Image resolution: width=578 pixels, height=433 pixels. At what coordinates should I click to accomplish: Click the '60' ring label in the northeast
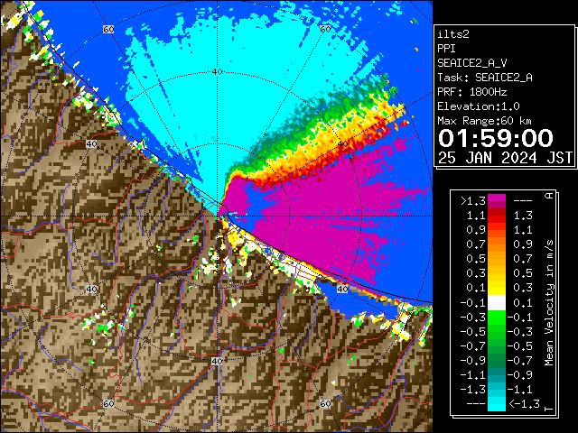[x=325, y=29]
